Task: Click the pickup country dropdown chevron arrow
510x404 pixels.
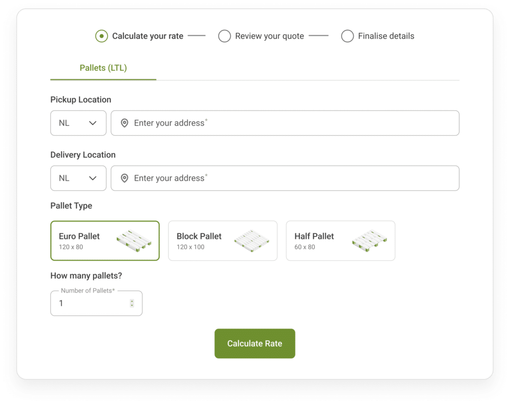Action: coord(93,123)
